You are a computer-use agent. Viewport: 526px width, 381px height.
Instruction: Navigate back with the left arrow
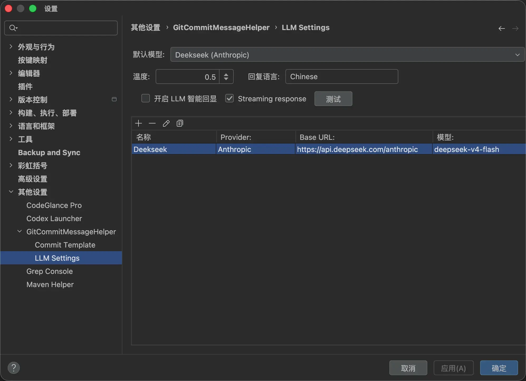click(x=502, y=28)
